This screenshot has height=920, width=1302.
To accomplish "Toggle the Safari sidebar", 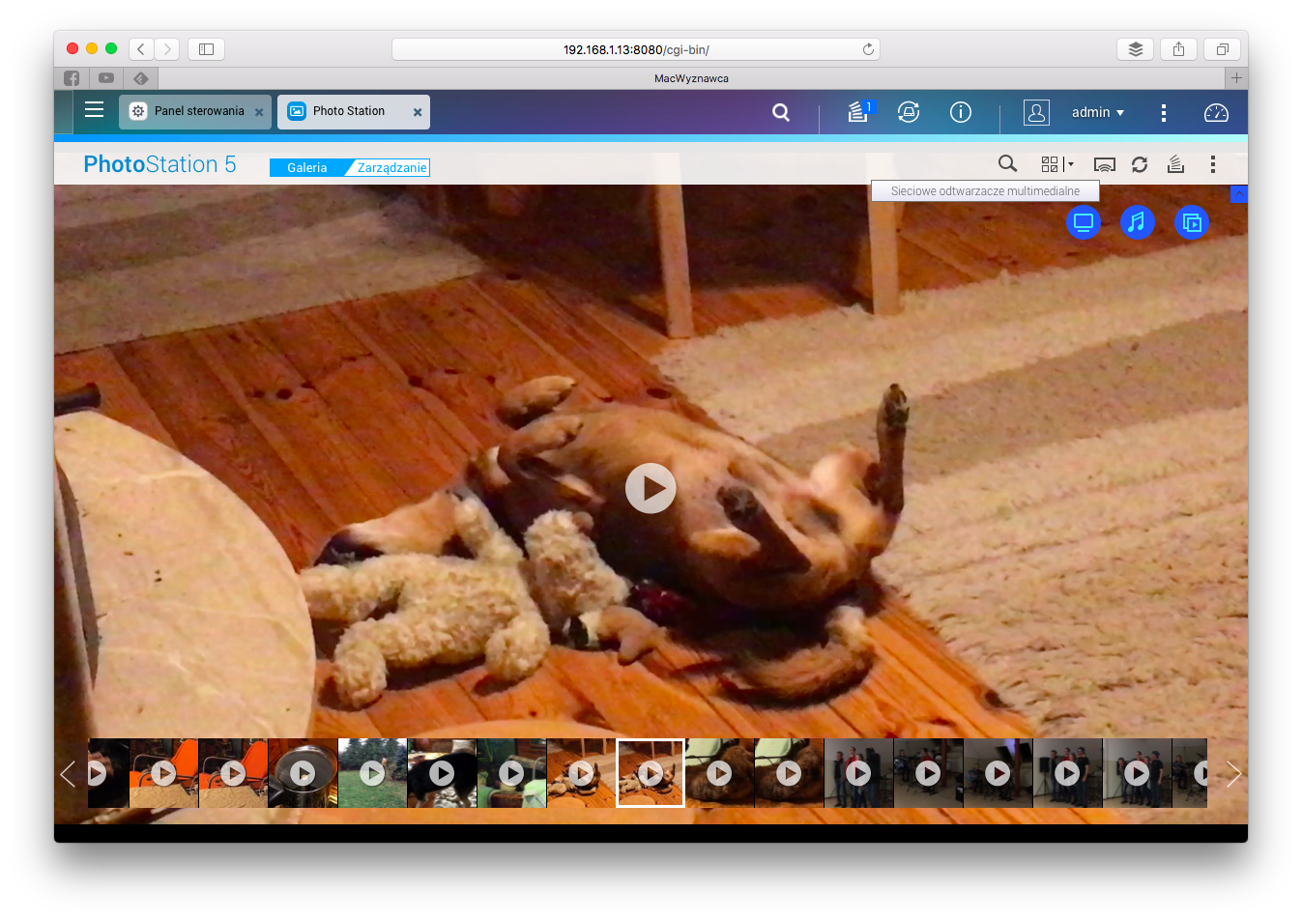I will click(206, 49).
